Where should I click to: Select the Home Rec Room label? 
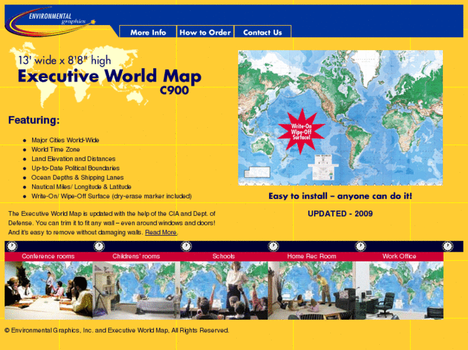pyautogui.click(x=312, y=256)
